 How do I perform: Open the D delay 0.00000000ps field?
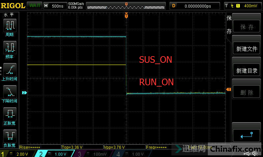point(195,6)
